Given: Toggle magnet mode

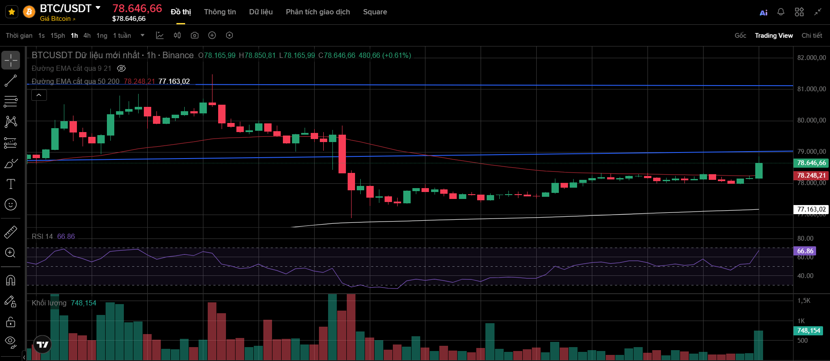Looking at the screenshot, I should 11,280.
